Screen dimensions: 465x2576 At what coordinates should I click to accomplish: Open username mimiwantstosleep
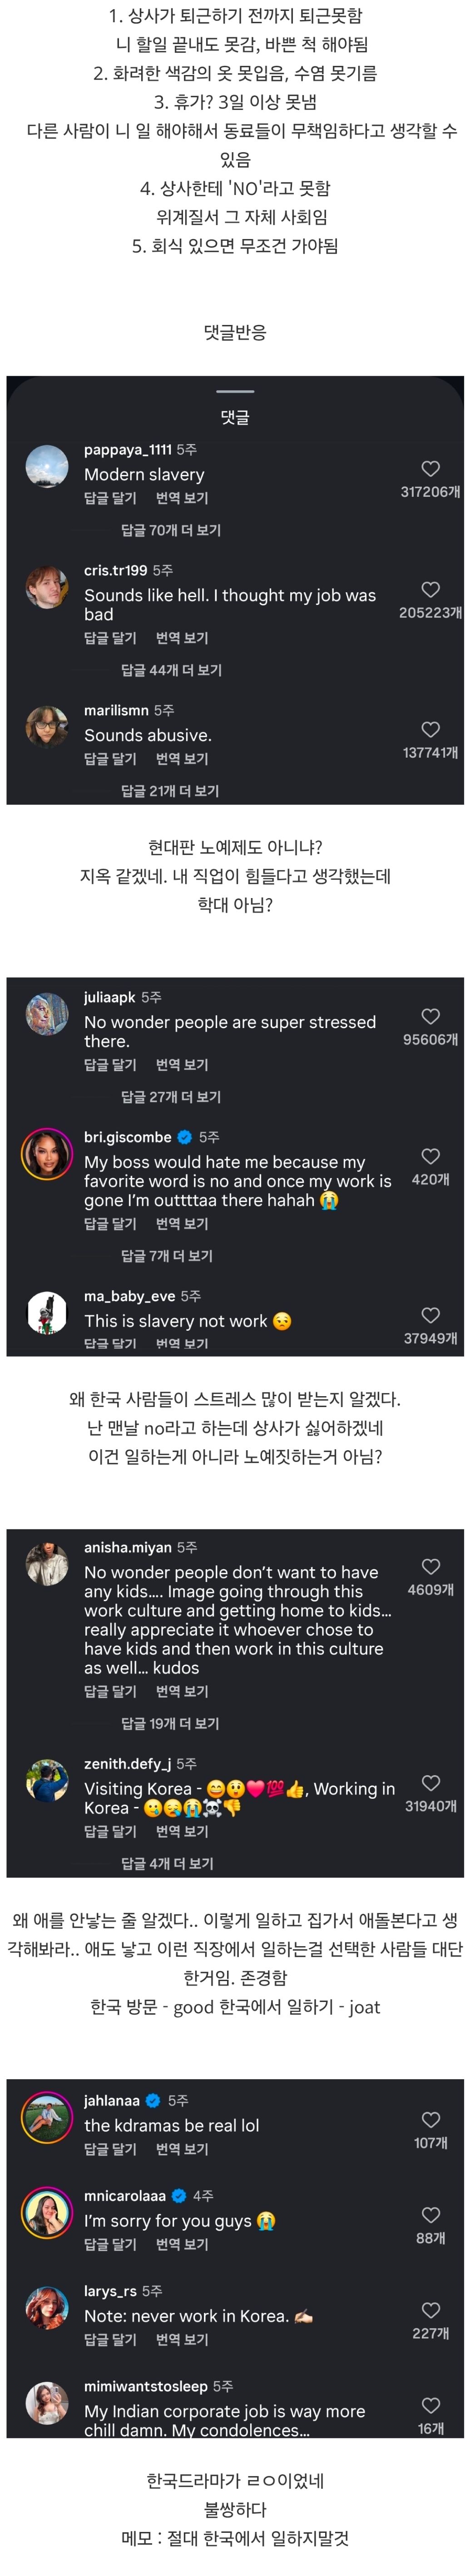[x=146, y=2386]
